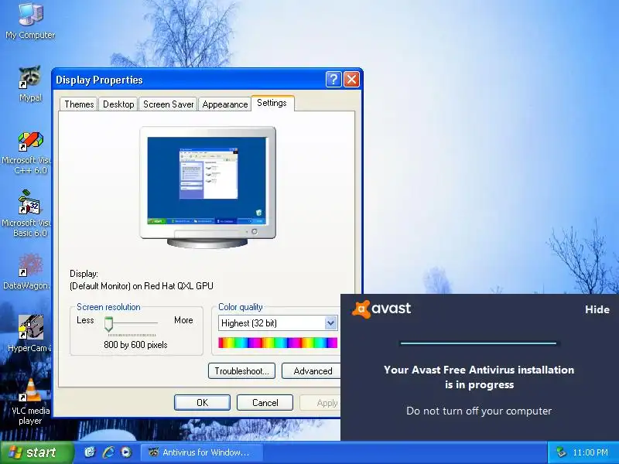Screen dimensions: 619x464
Task: Click the screen resolution slider handle
Action: coord(108,324)
